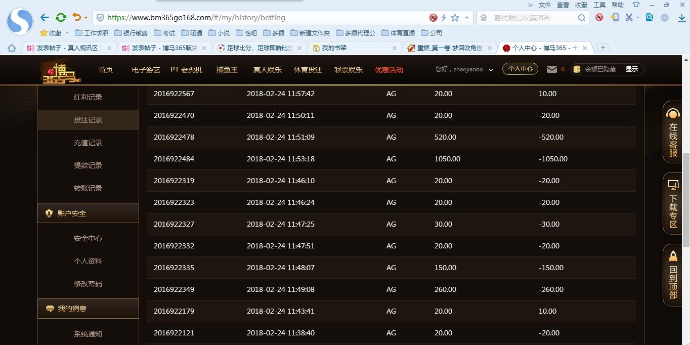This screenshot has width=690, height=345.
Task: Click 回到顶部 back-to-top button
Action: 673,275
